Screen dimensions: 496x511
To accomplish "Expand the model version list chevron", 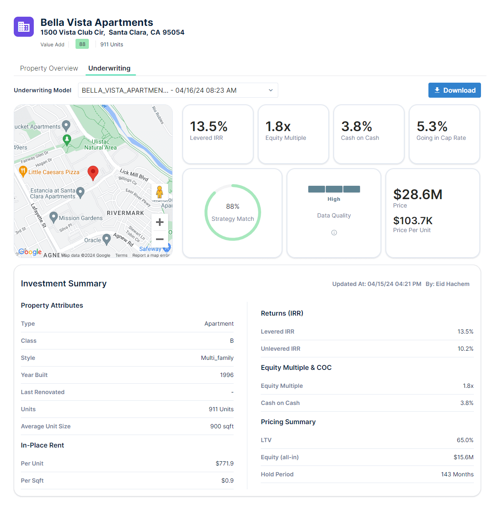I will pyautogui.click(x=271, y=90).
